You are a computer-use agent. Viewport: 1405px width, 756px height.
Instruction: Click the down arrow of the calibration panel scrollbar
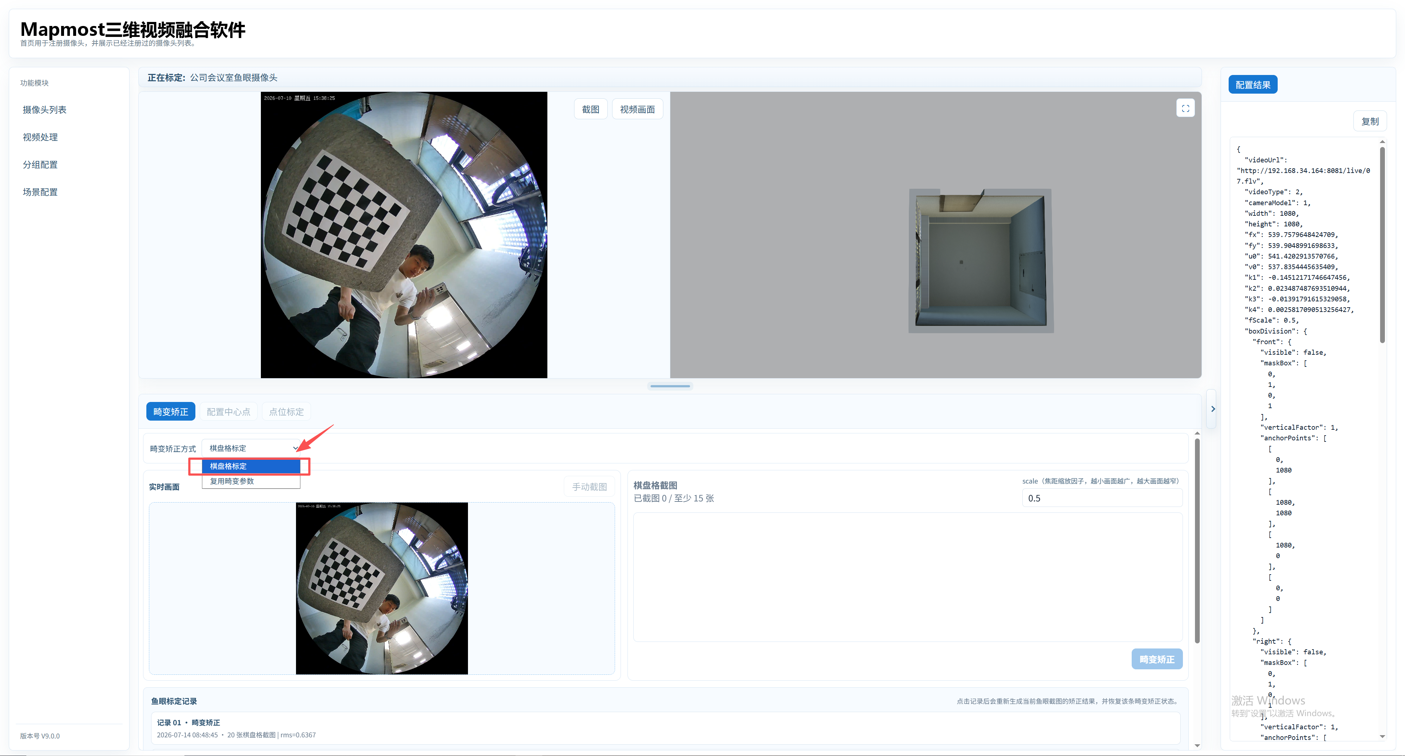point(1197,745)
